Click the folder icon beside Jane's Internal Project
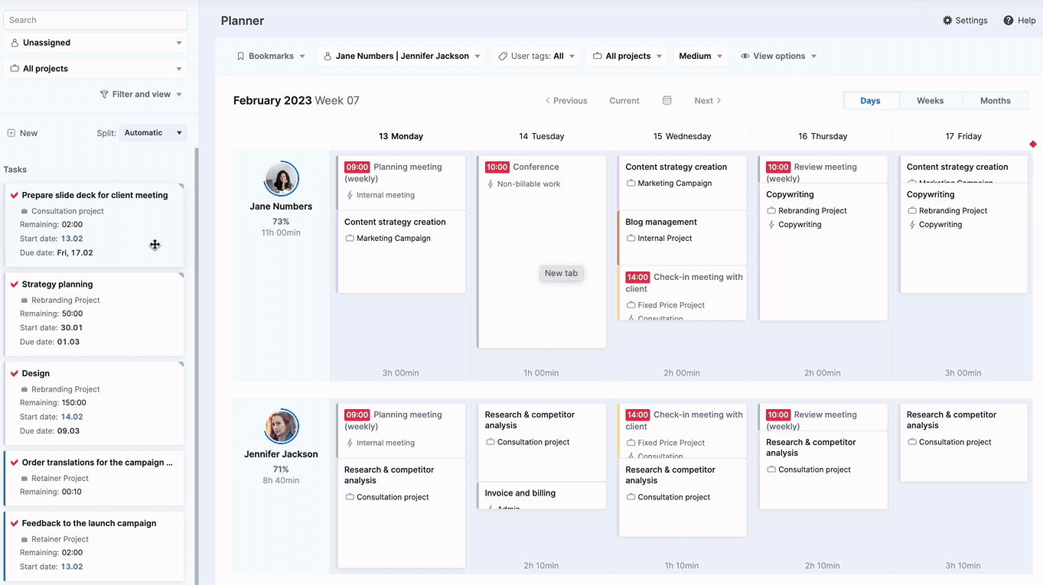Image resolution: width=1043 pixels, height=585 pixels. pyautogui.click(x=631, y=238)
